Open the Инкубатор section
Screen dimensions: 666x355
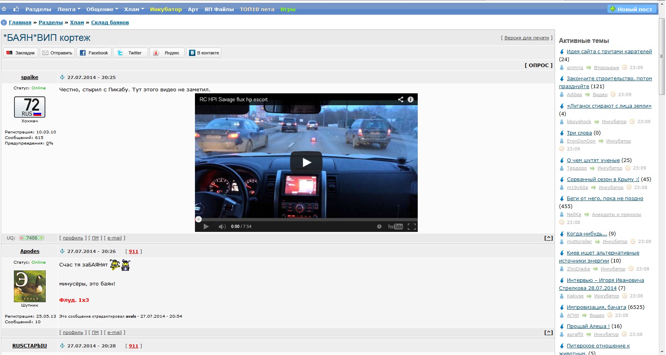click(x=166, y=9)
